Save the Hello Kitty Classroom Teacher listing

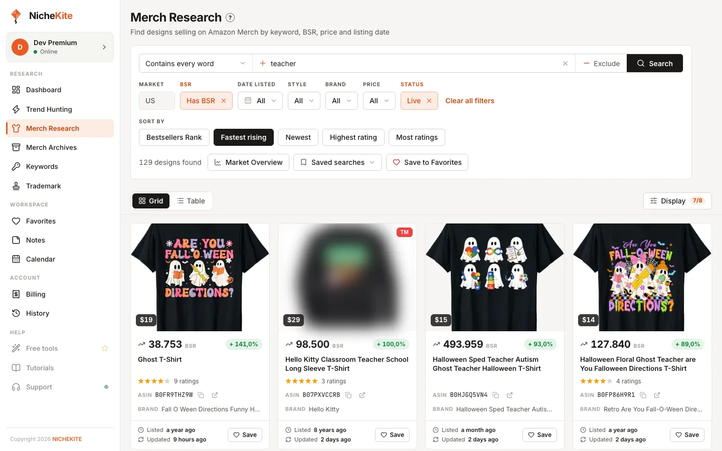(x=392, y=435)
